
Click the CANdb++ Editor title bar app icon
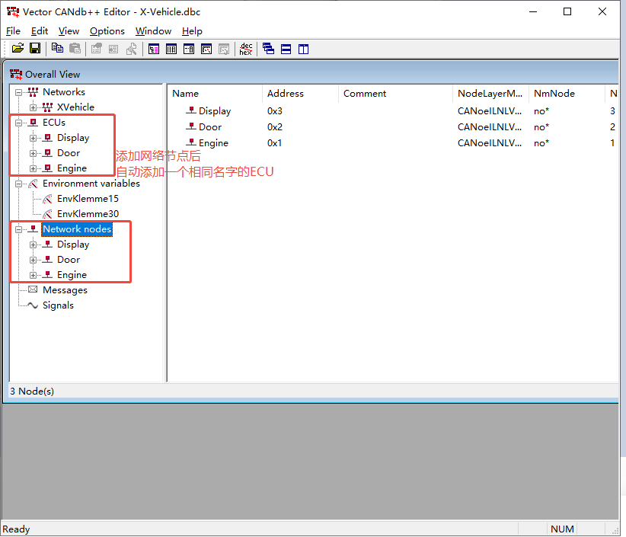click(x=13, y=12)
